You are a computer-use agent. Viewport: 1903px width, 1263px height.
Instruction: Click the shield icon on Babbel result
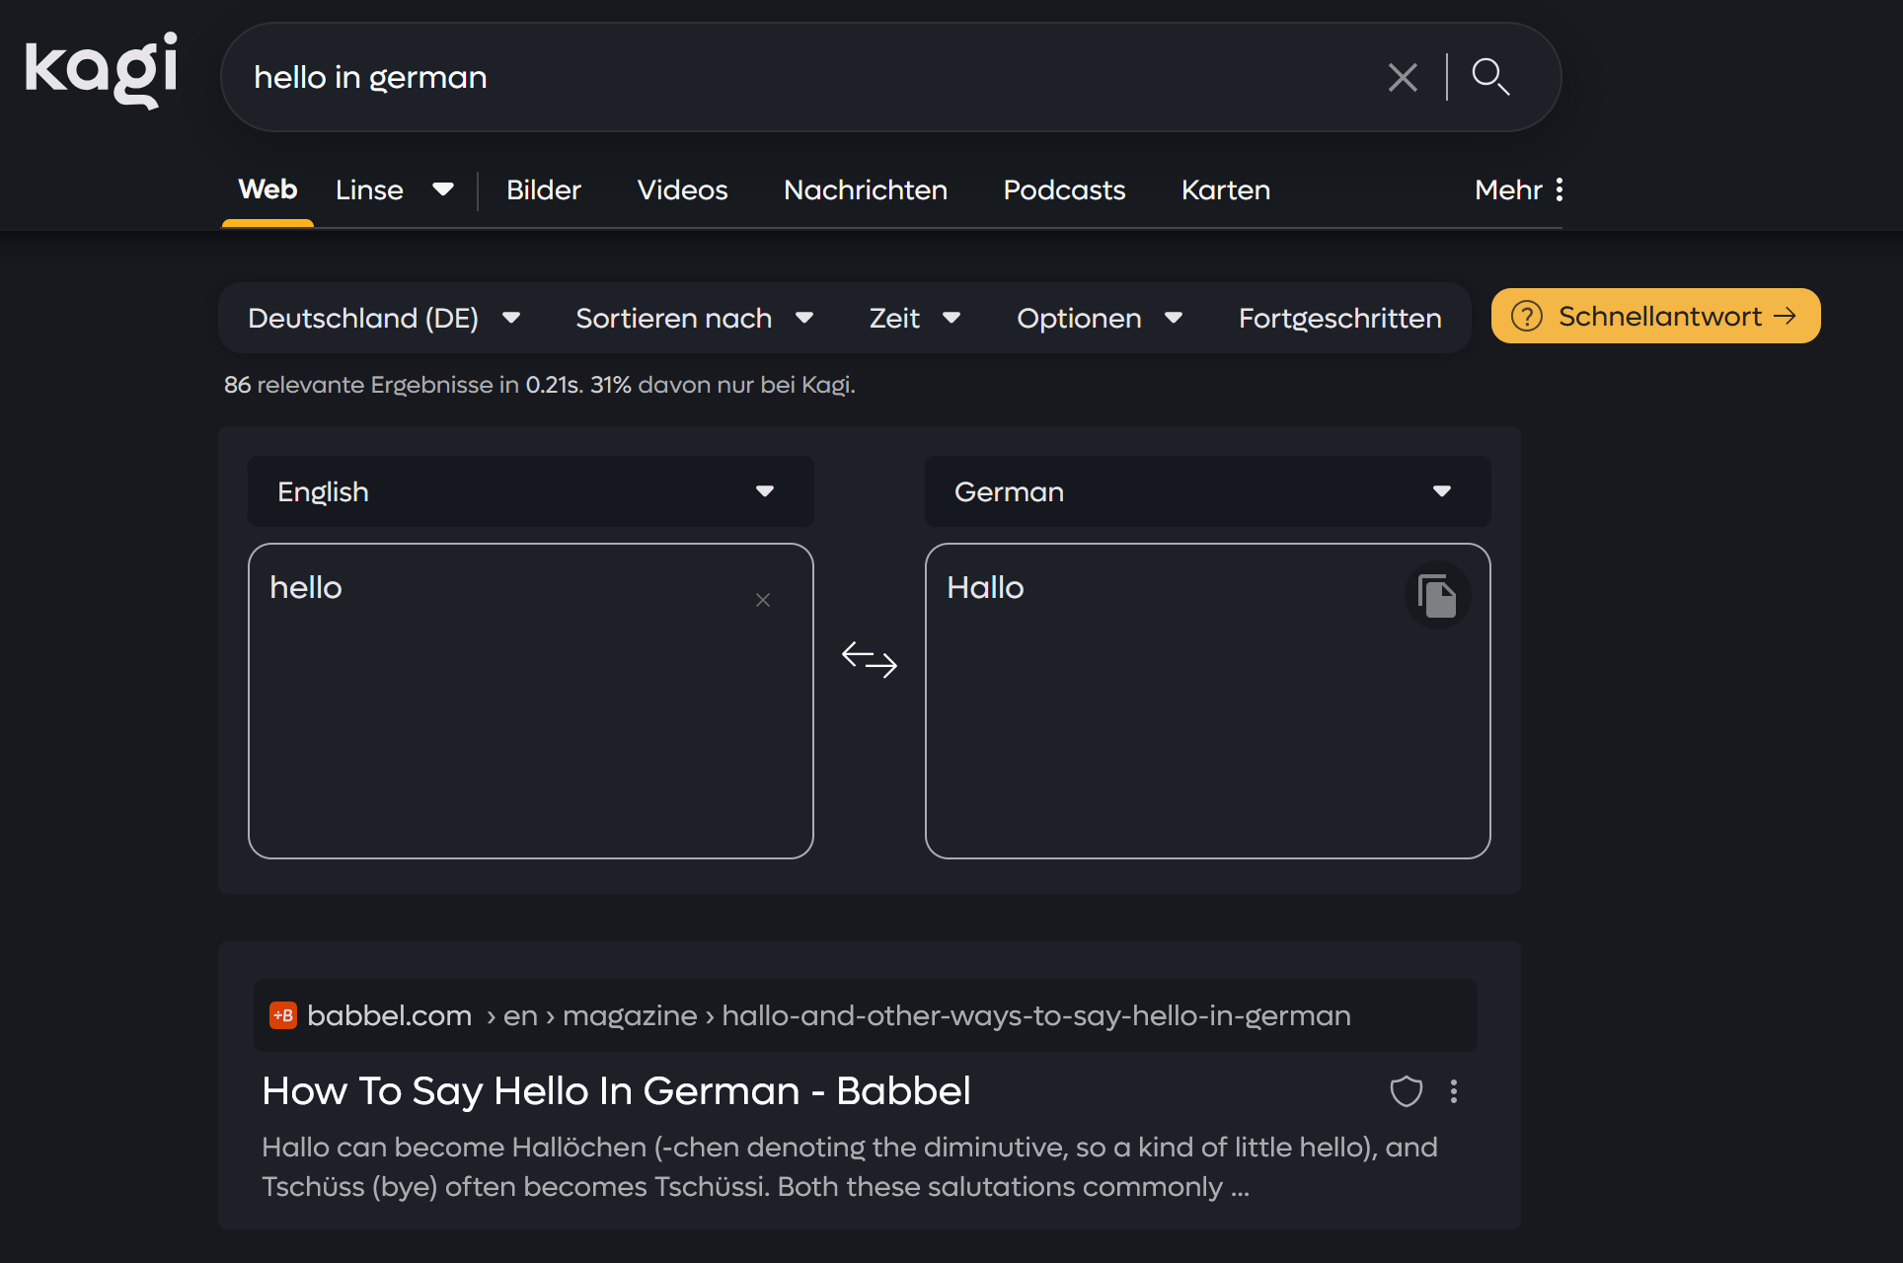tap(1407, 1091)
